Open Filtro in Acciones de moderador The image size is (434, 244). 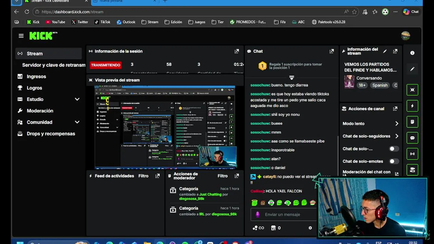coord(222,176)
